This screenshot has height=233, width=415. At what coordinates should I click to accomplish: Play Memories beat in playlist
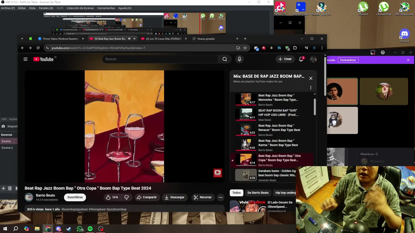click(272, 99)
